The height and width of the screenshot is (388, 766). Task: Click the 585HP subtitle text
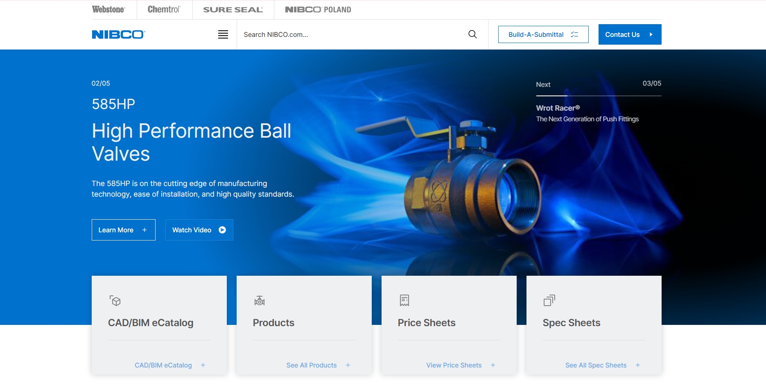click(x=113, y=104)
